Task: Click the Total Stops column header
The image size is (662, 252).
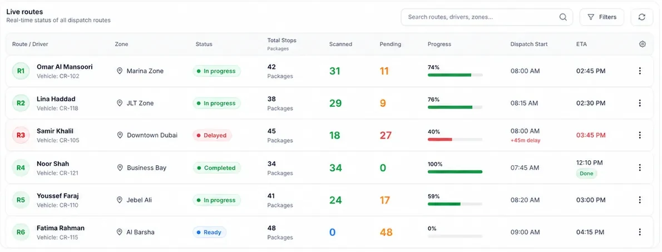Action: pos(281,41)
